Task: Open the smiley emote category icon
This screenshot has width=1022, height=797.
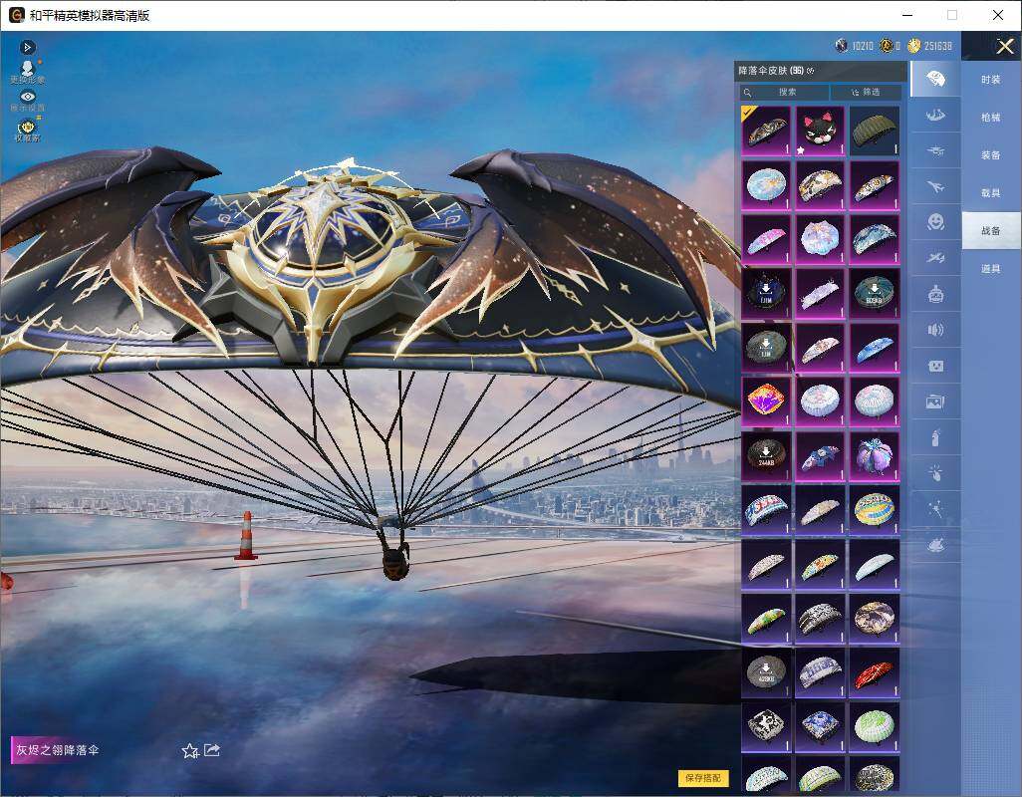Action: click(935, 221)
